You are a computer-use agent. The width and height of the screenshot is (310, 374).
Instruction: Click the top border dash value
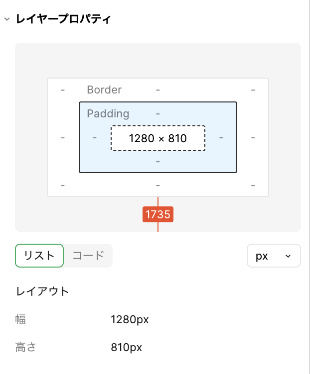(x=158, y=90)
